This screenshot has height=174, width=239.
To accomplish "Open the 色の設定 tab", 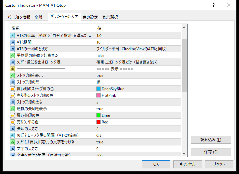I will point(90,17).
